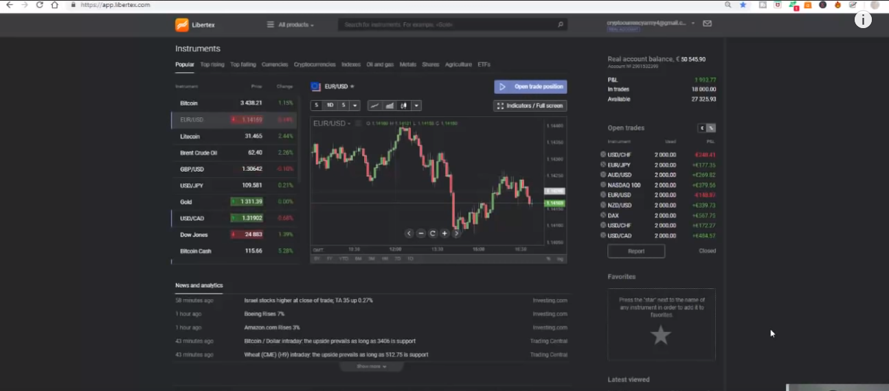Select the 1M chart range
Image resolution: width=889 pixels, height=391 pixels.
[x=385, y=259]
